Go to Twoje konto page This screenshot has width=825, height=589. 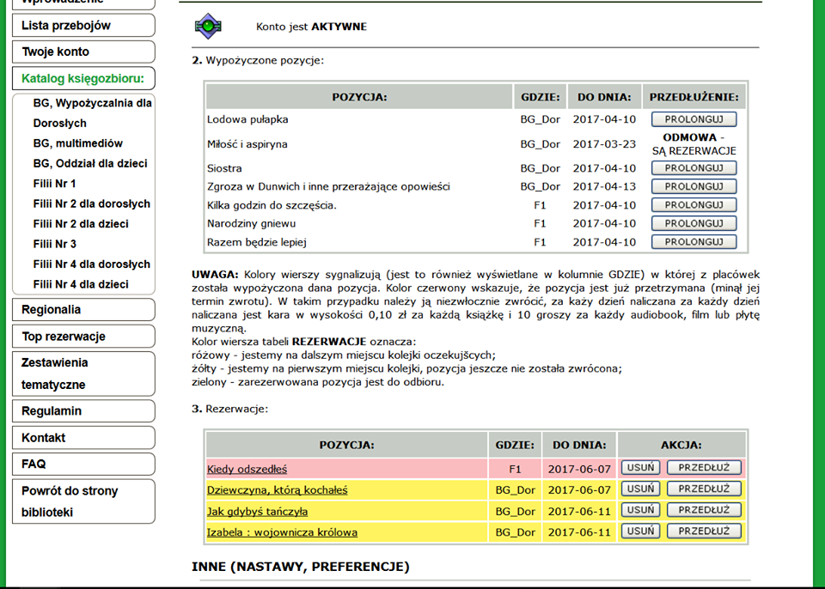pos(82,52)
